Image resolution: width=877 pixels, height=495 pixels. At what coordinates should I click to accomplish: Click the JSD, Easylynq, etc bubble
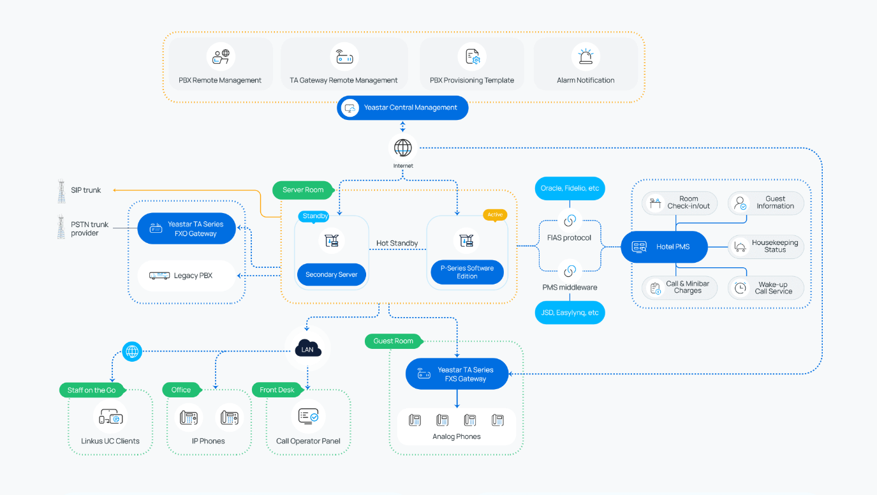[x=570, y=313]
